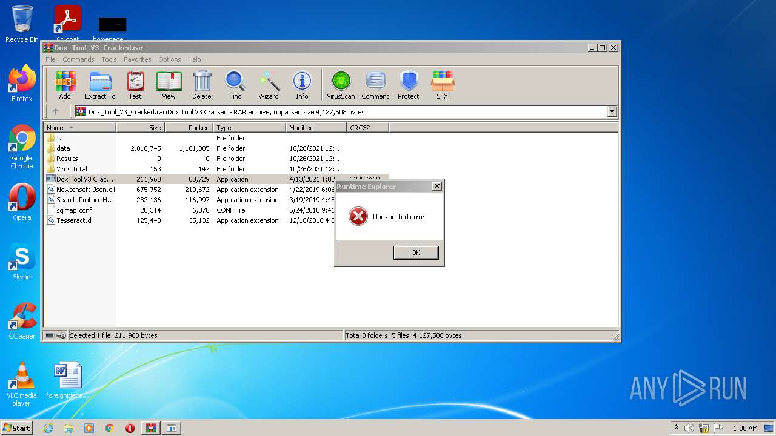776x436 pixels.
Task: Run VirusScan from the toolbar
Action: [341, 85]
